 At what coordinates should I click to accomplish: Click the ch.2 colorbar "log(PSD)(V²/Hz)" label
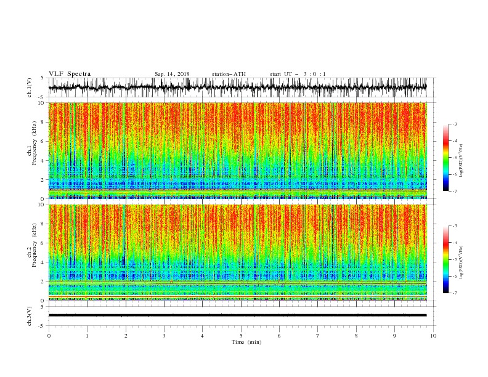462,262
